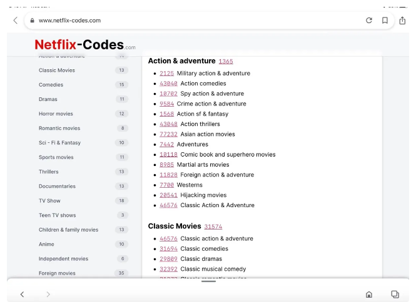Click the 3 badge beside Teen TV shows
The height and width of the screenshot is (302, 416).
point(123,215)
